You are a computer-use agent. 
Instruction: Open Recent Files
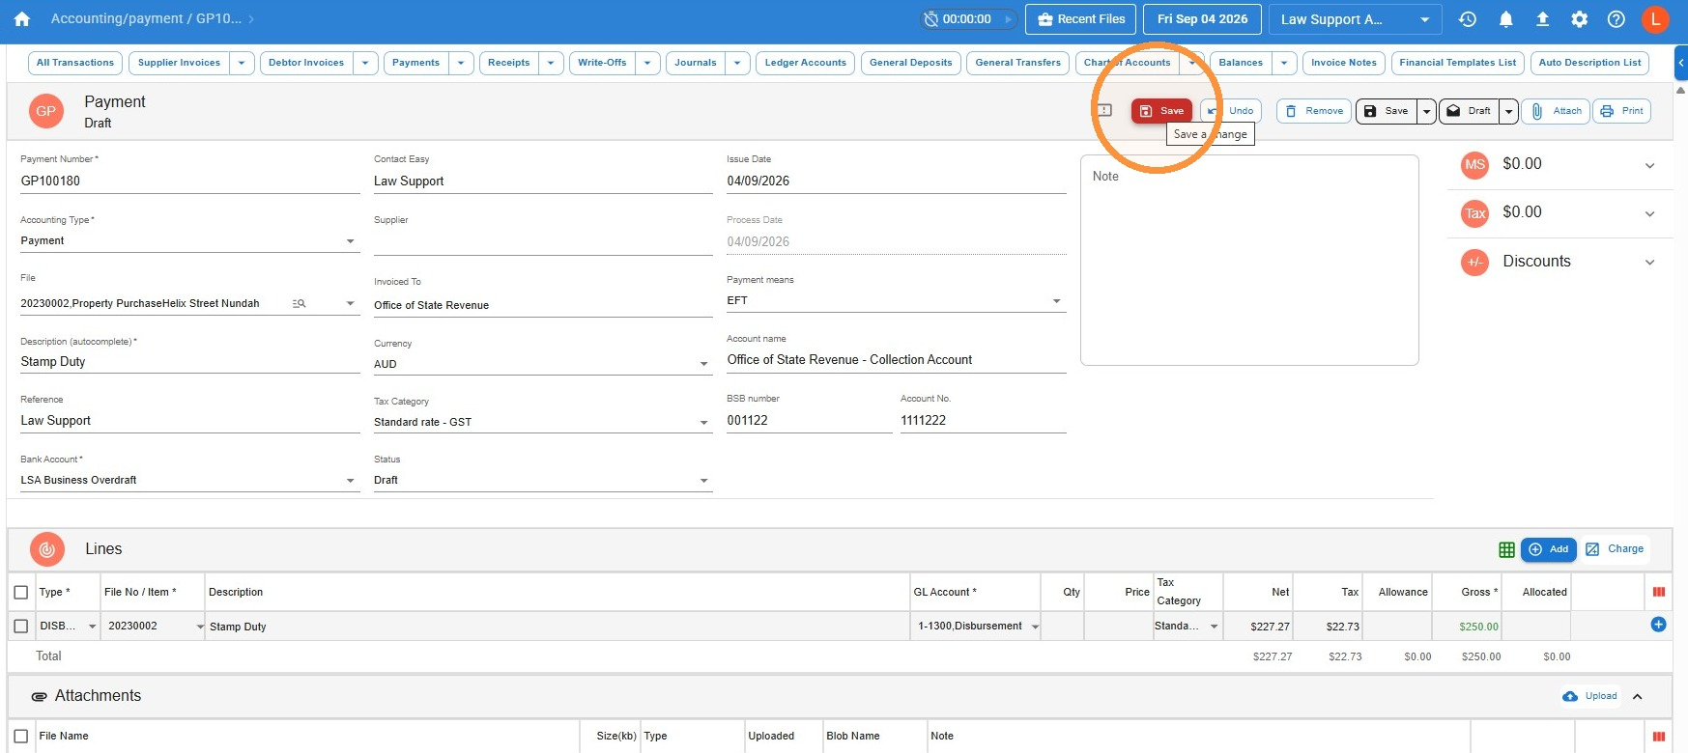tap(1081, 19)
